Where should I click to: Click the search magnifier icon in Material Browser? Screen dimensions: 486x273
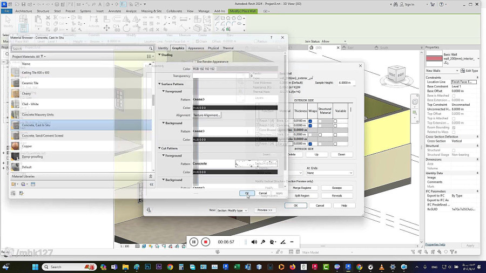[151, 49]
